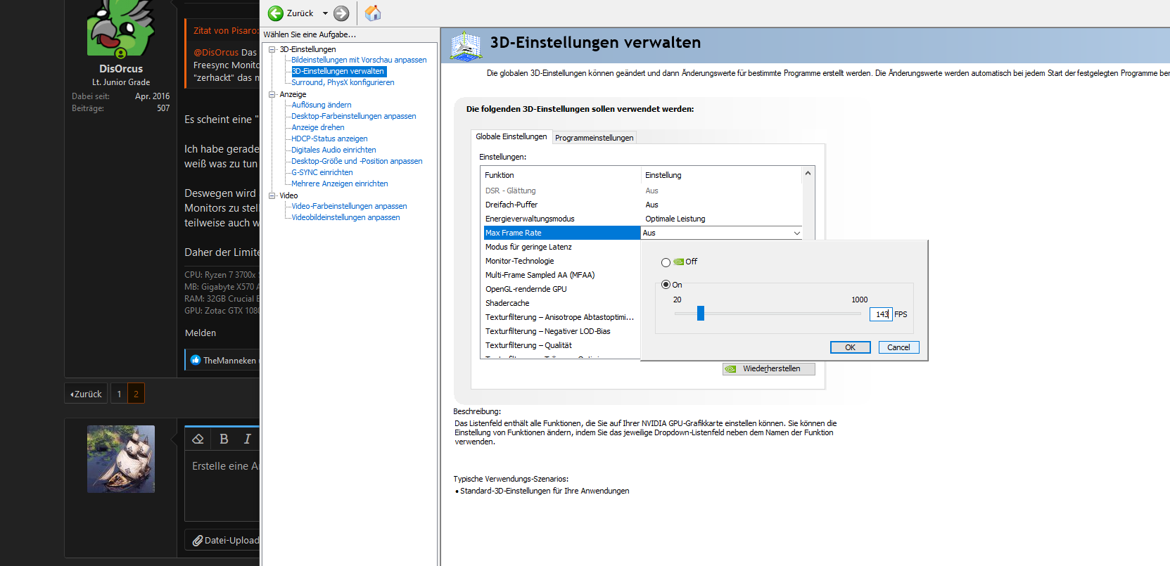Open Video-Farbeinstellungen anpassen
Viewport: 1170px width, 566px height.
coord(349,206)
